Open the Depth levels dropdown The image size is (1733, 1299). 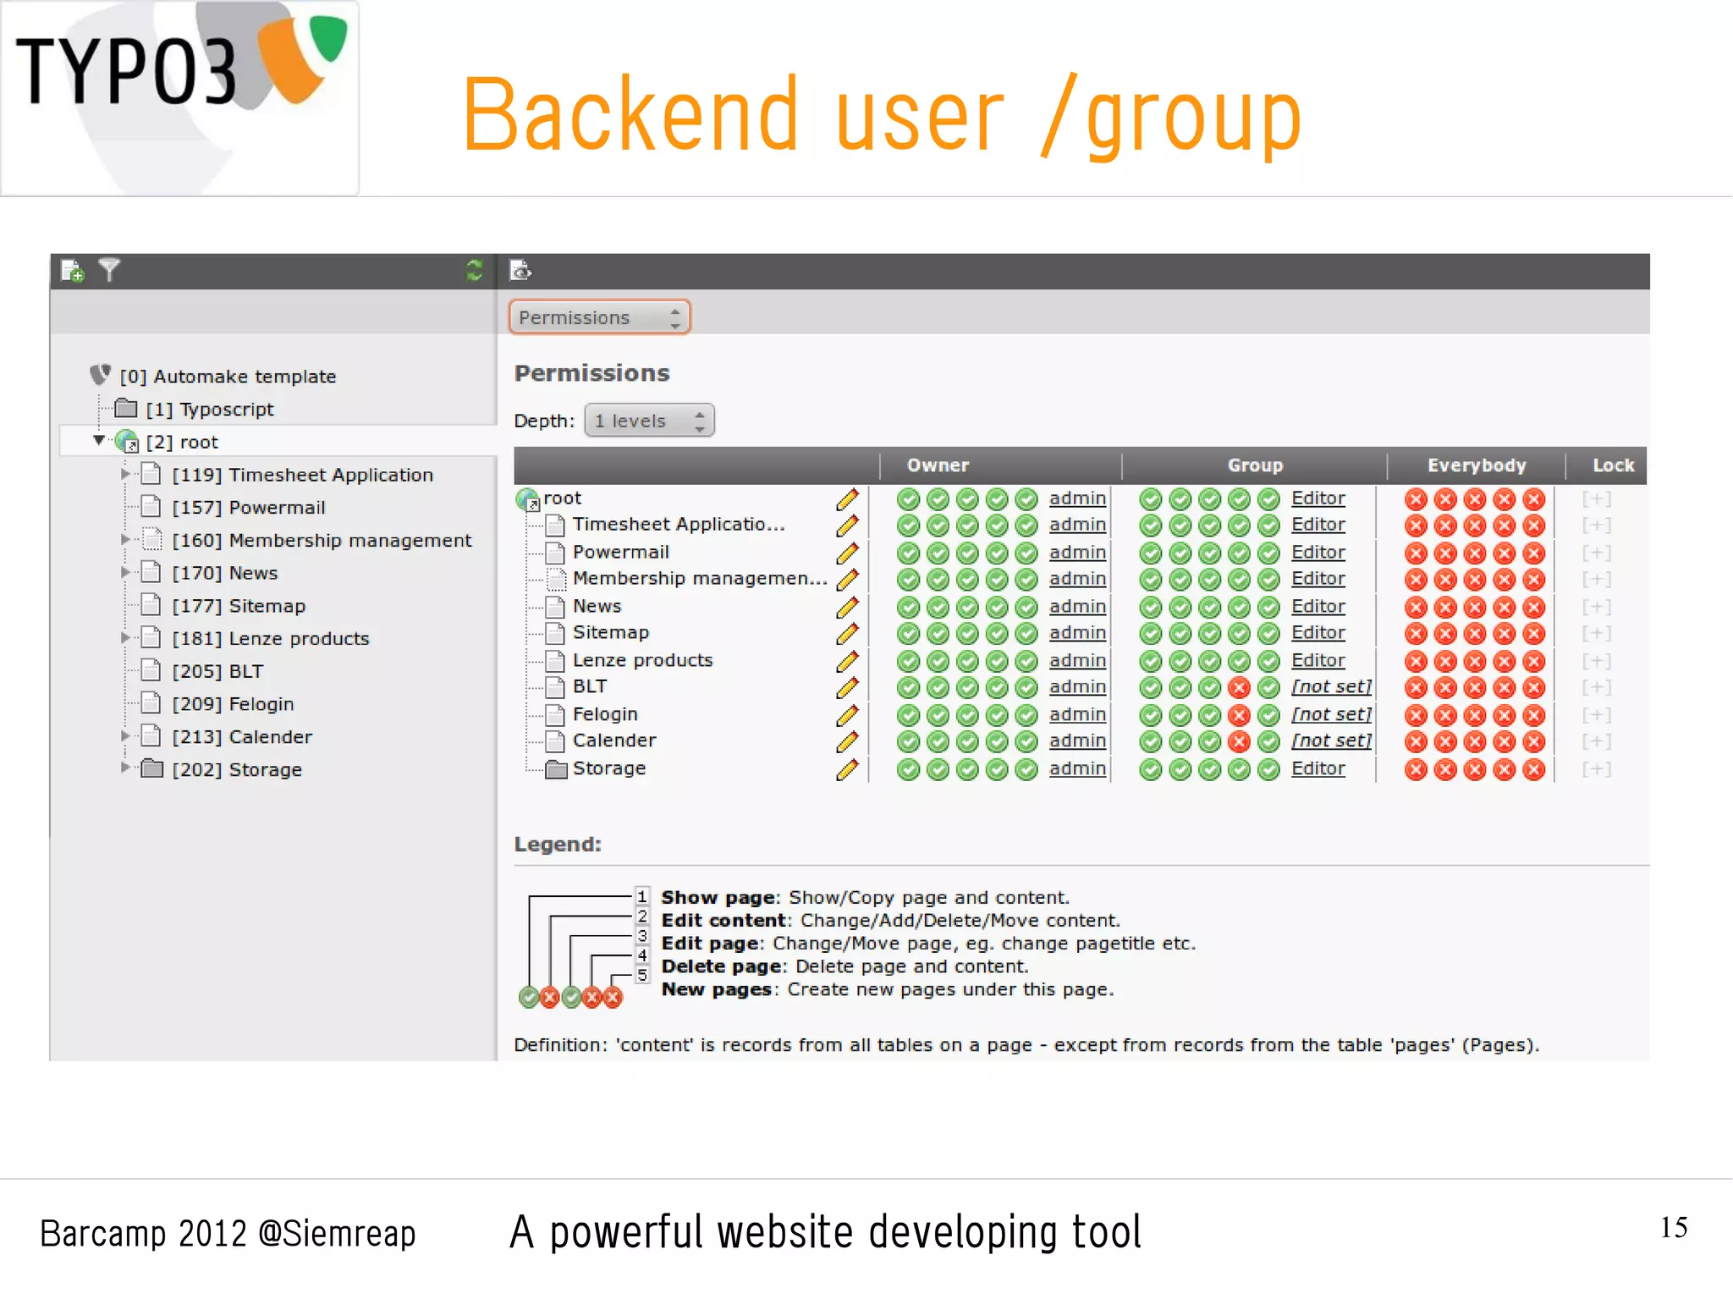pos(649,421)
